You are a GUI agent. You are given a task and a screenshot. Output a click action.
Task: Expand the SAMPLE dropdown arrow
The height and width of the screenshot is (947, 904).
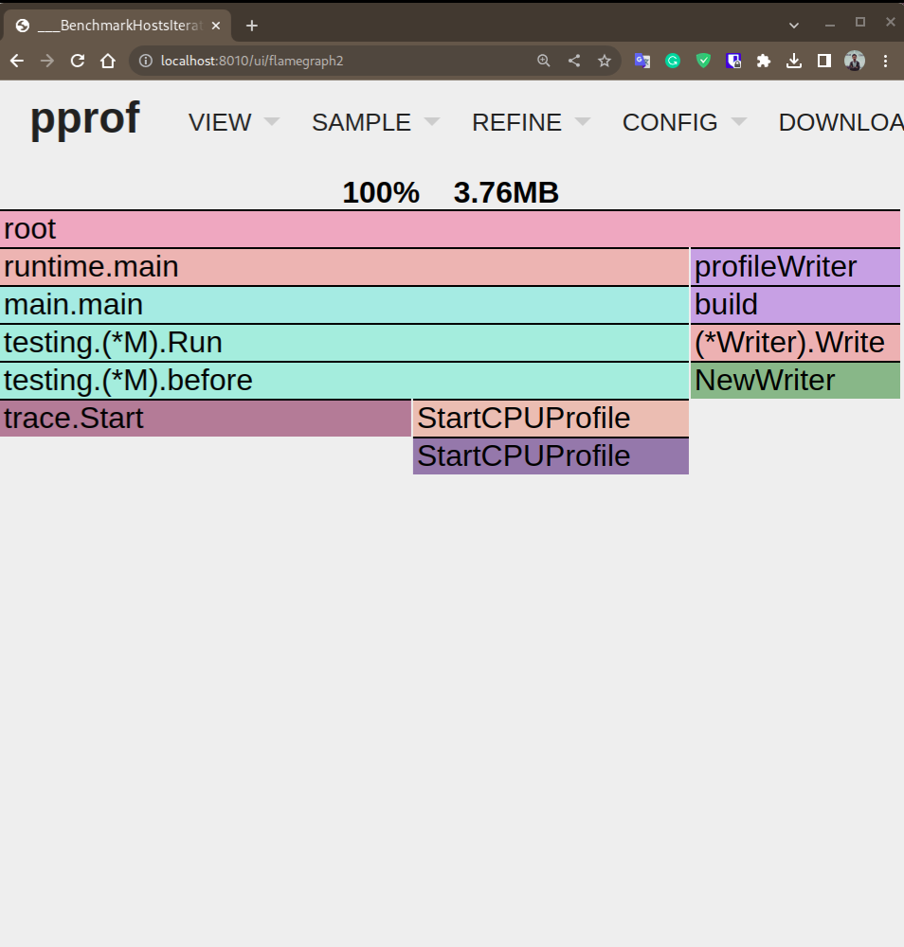coord(432,122)
